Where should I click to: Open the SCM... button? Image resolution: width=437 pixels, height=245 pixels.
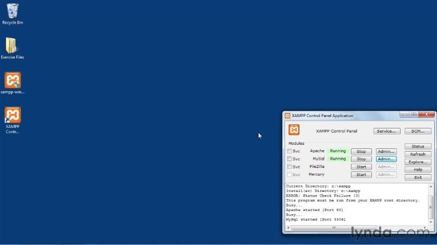tap(418, 131)
